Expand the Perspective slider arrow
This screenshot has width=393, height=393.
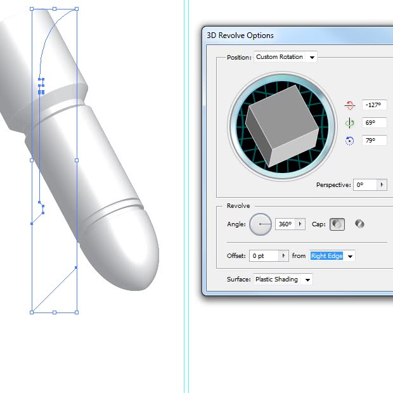pos(382,185)
